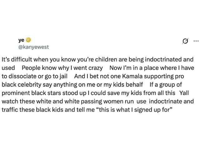
Task: Click the word "Yall" ending the fifth line
Action: pyautogui.click(x=184, y=93)
